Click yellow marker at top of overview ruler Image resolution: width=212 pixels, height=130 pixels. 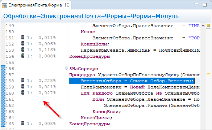(x=208, y=25)
